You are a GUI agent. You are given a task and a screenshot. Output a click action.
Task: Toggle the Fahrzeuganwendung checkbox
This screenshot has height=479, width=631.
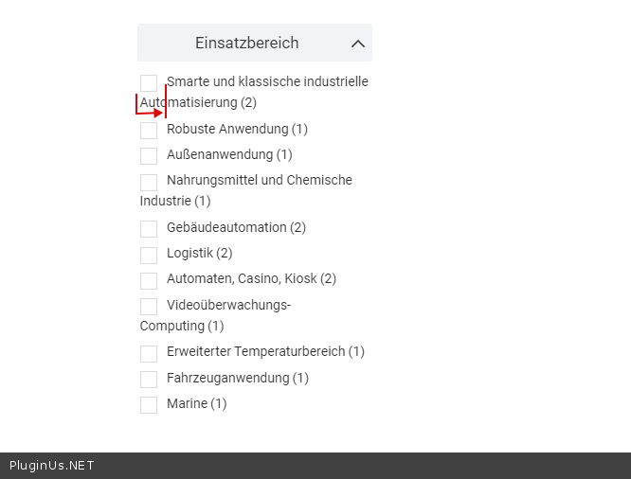pos(149,380)
